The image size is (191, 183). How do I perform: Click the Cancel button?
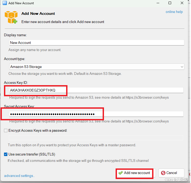(171, 173)
